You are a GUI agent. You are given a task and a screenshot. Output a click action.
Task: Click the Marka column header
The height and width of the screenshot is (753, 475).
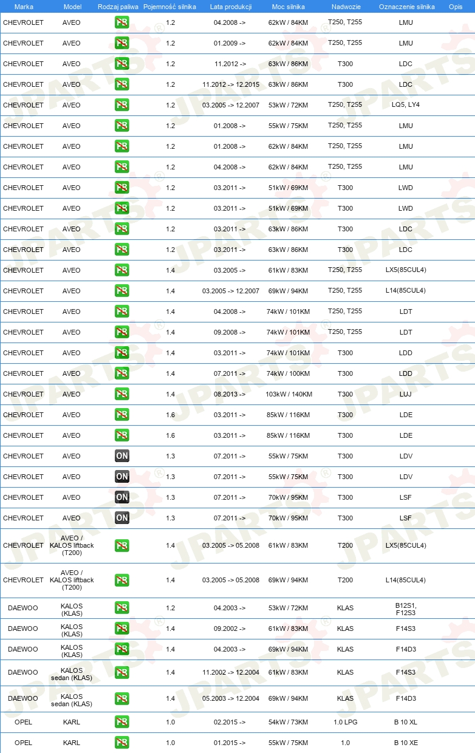coord(24,7)
